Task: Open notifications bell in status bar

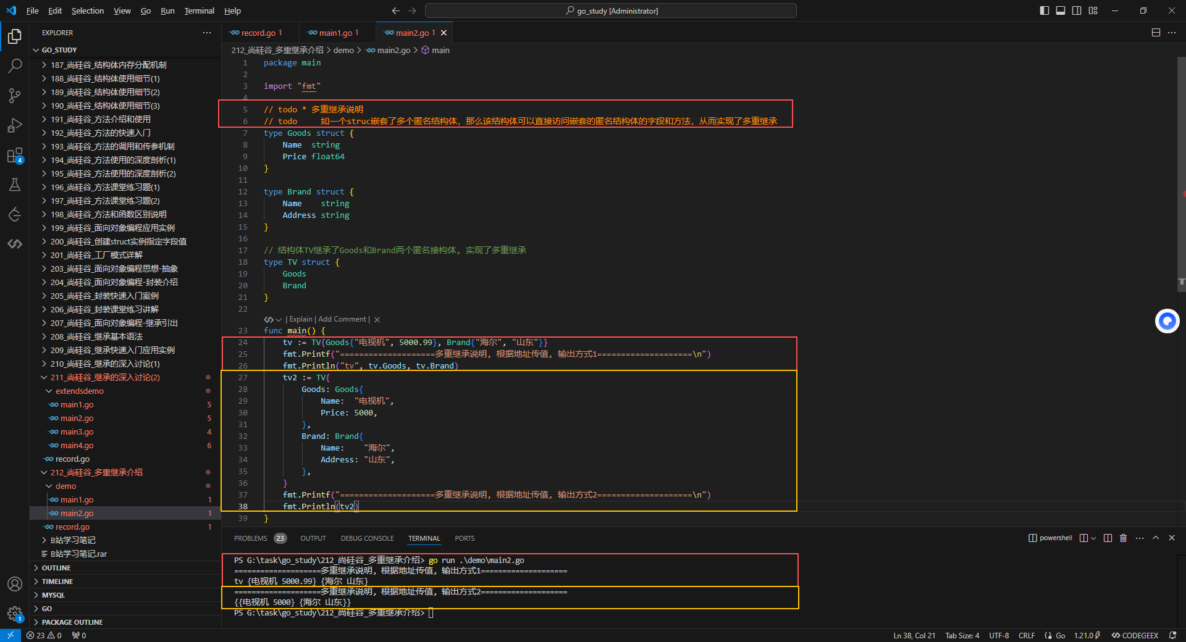Action: [1172, 635]
